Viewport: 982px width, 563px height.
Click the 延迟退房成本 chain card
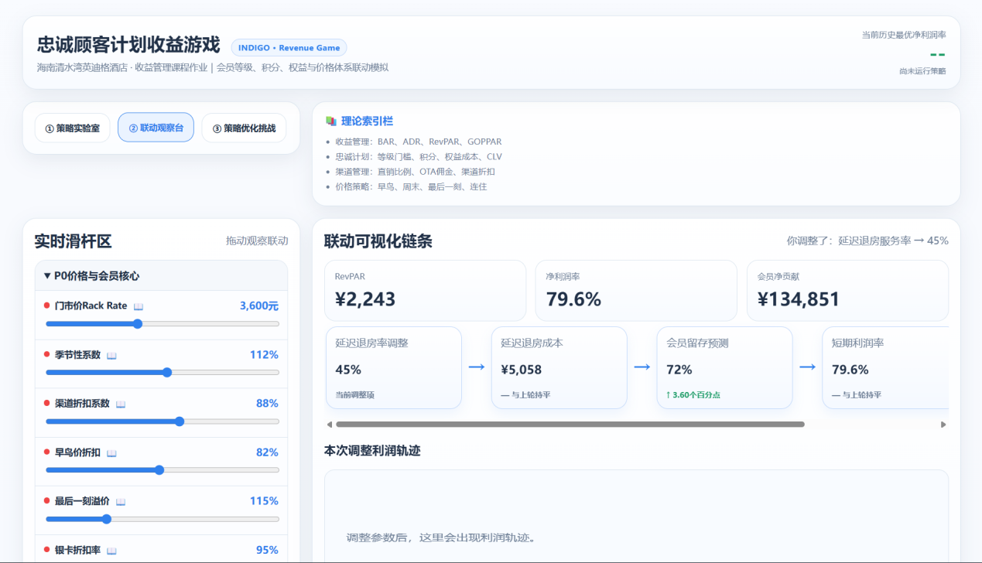point(559,367)
